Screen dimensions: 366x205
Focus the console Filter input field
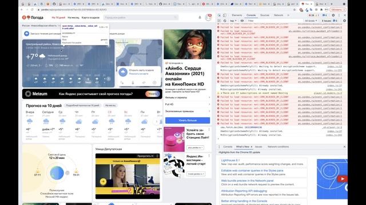[274, 20]
